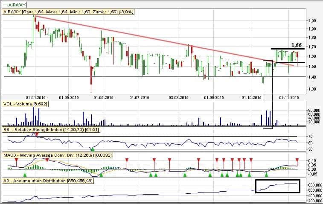Click the AIRWAY legend tab at top
The image size is (323, 204).
tap(15, 5)
